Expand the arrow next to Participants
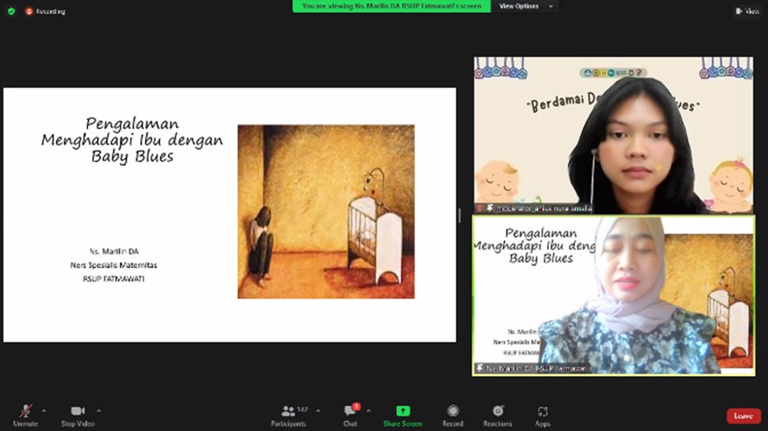This screenshot has width=768, height=431. coord(318,411)
